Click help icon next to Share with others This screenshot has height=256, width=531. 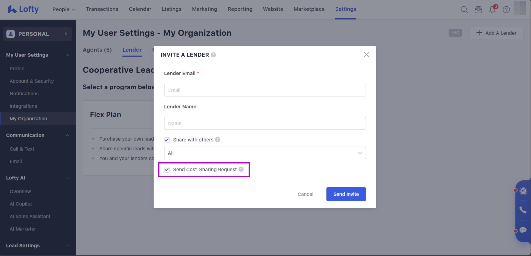pos(218,140)
